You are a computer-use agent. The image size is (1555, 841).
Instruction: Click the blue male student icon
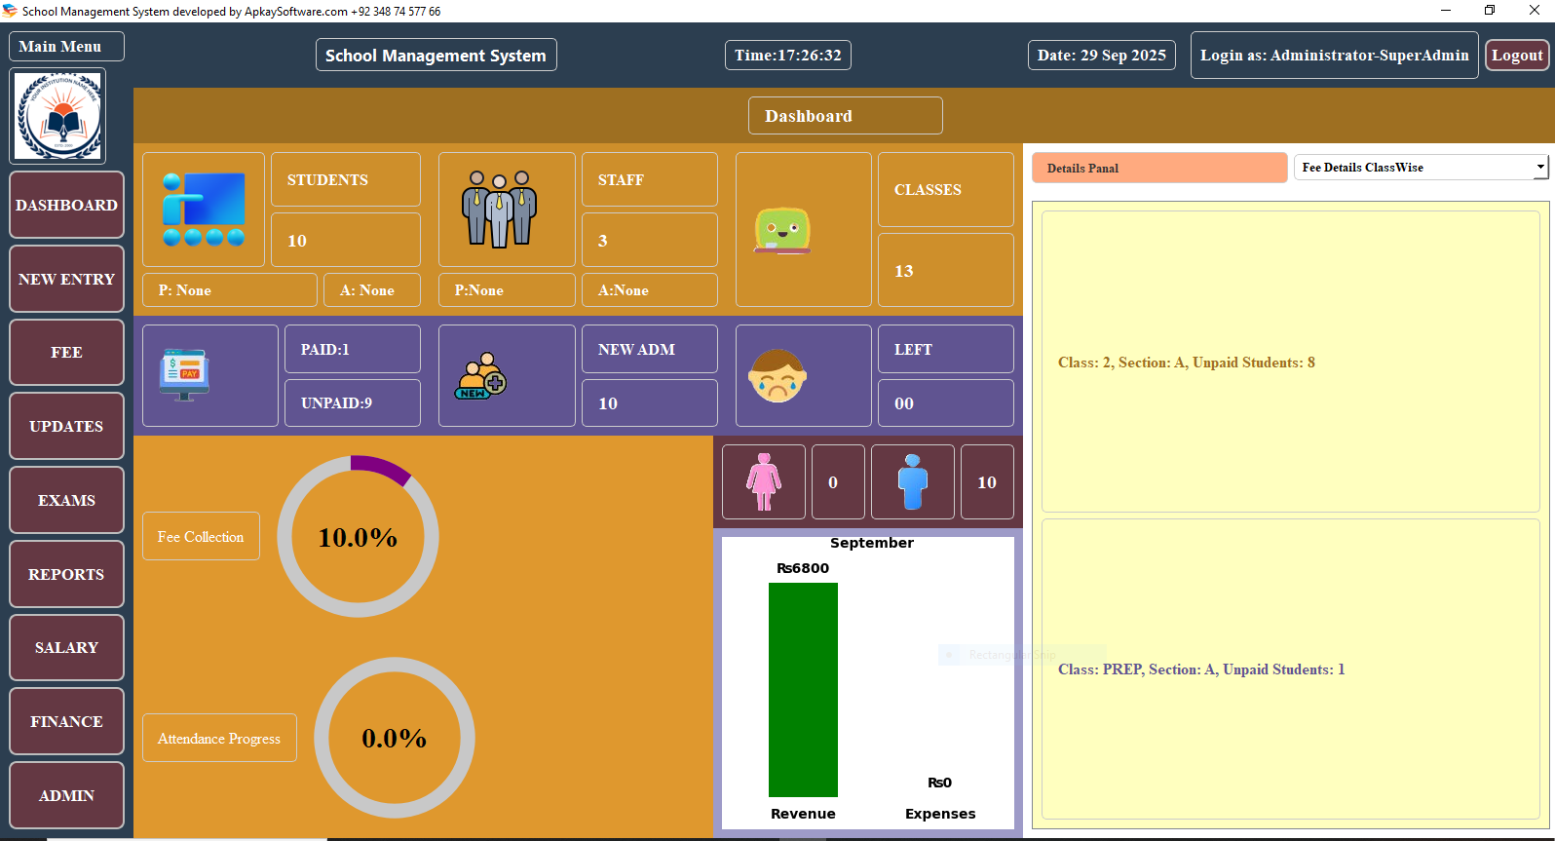coord(913,481)
